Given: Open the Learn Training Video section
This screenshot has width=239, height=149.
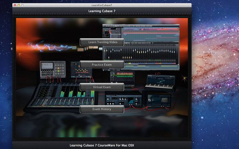Looking at the screenshot, I should (x=102, y=42).
